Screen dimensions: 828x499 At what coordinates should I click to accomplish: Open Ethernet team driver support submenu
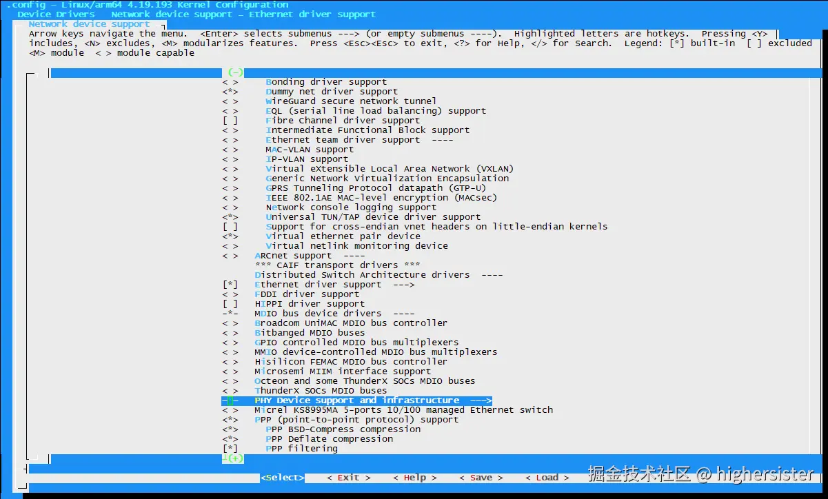point(359,140)
